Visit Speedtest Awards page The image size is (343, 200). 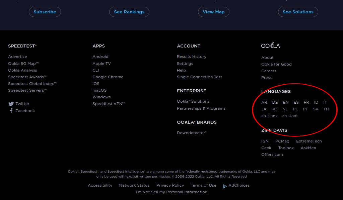27,77
